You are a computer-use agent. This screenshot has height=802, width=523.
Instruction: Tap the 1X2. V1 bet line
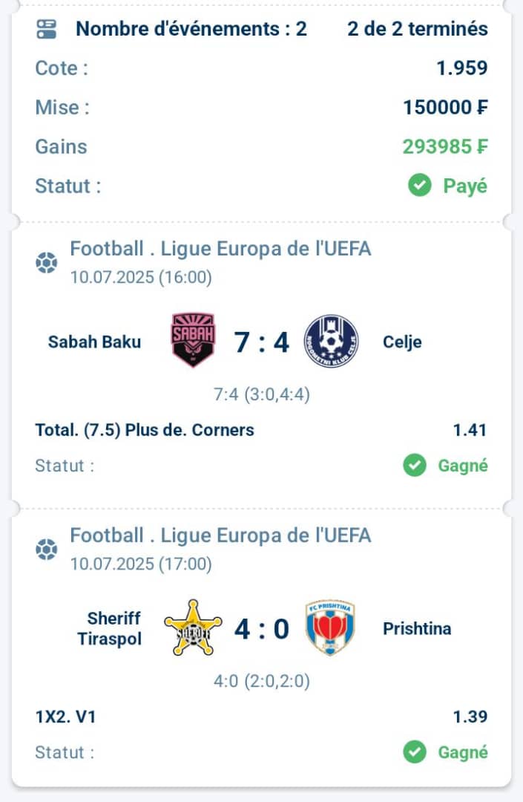tap(65, 717)
